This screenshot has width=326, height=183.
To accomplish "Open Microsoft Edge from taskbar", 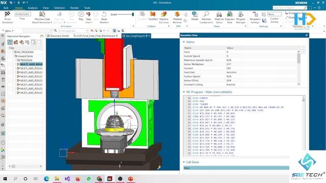I will pos(46,178).
